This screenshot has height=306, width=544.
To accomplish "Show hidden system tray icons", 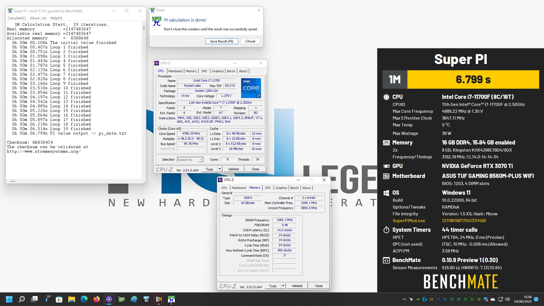I will tap(404, 299).
